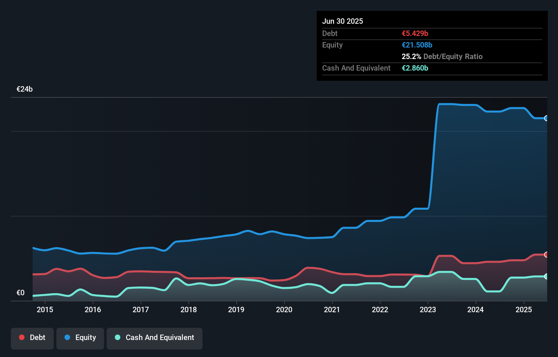558x357 pixels.
Task: Select the 2020 year axis label
Action: [284, 310]
